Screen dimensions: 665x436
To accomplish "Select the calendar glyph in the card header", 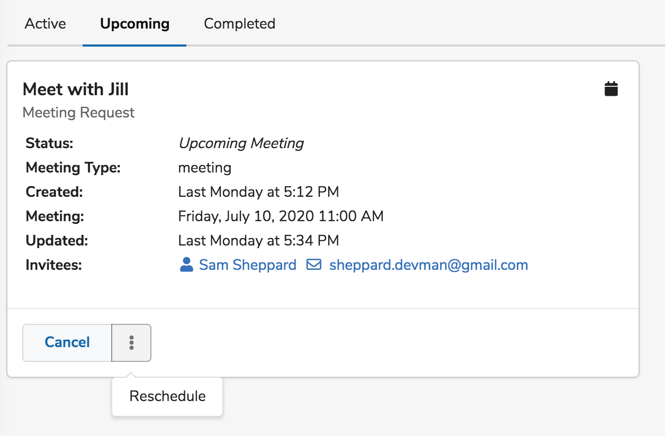I will coord(610,88).
